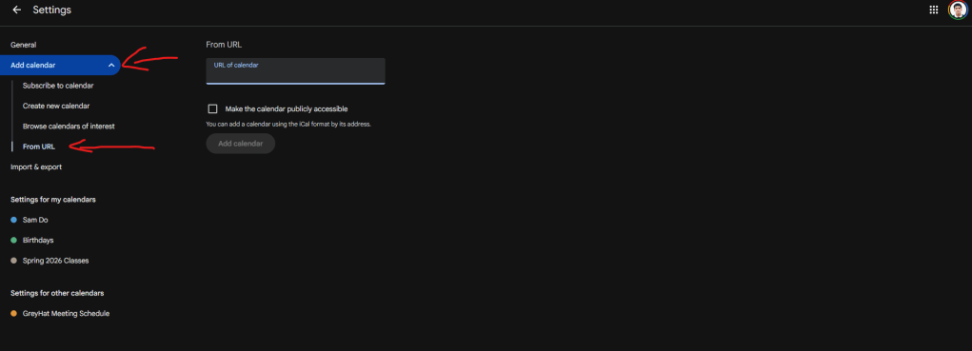Screen dimensions: 972x351
Task: Click the Add calendar button
Action: click(x=241, y=144)
